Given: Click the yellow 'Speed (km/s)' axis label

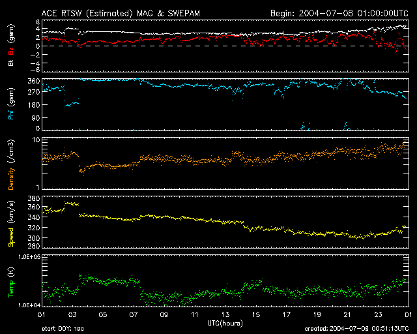Looking at the screenshot, I should pos(11,224).
